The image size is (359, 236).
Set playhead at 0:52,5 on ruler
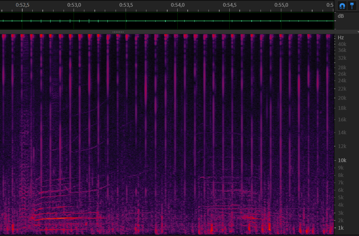point(22,5)
